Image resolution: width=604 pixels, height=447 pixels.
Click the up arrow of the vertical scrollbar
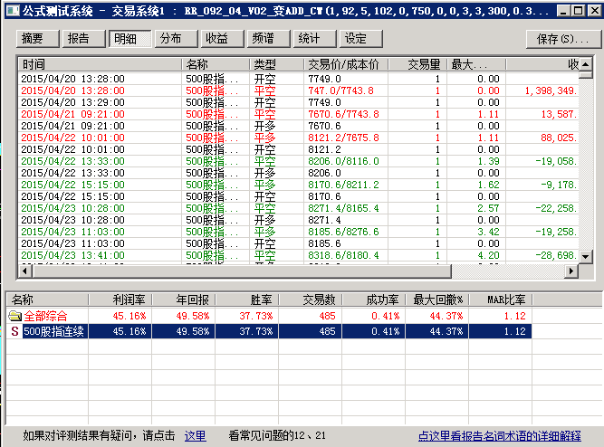[588, 64]
